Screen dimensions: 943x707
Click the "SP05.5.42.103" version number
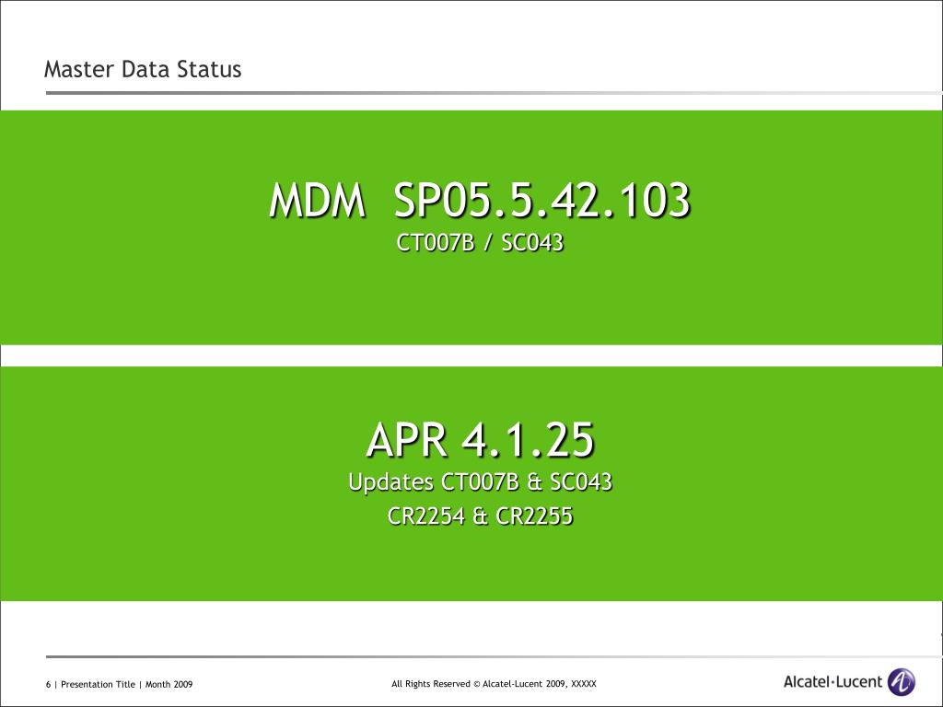541,201
